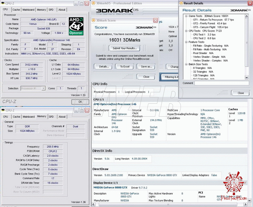Select Fill Rate - Single-Texturing row

click(211, 46)
